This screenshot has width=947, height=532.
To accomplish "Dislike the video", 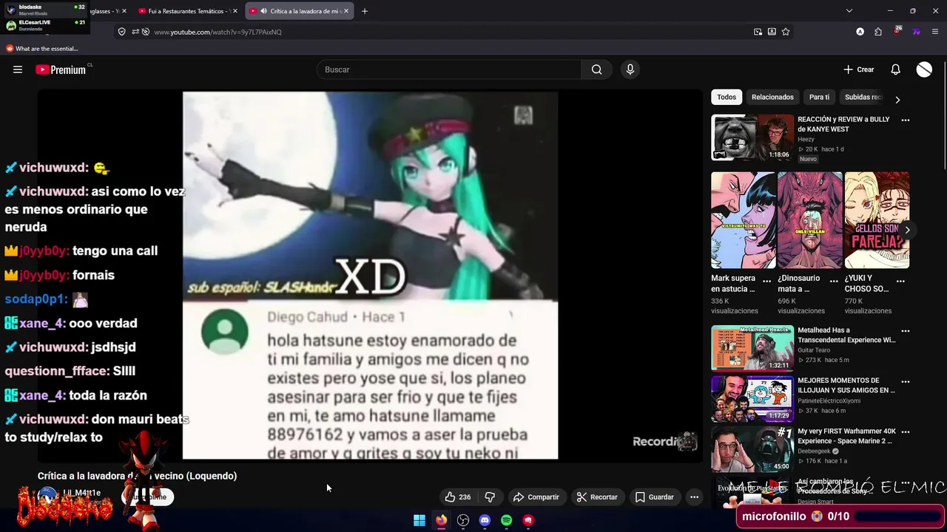I will [x=490, y=497].
